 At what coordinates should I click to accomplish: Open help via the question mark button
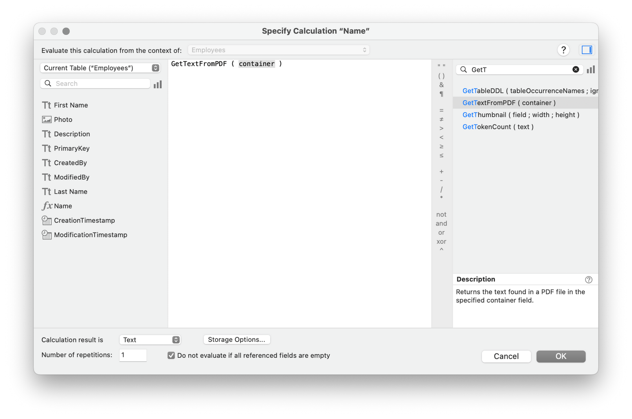point(563,50)
